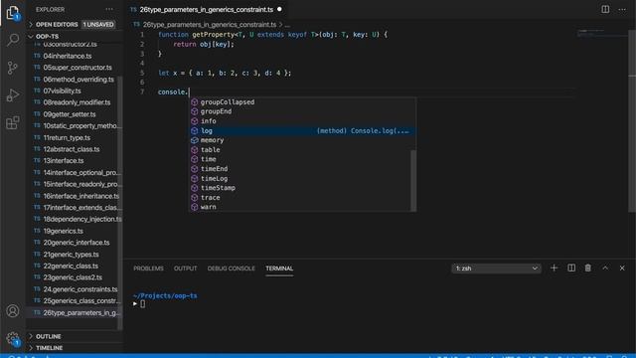Click the Explorer file list scrollbar

point(120,203)
